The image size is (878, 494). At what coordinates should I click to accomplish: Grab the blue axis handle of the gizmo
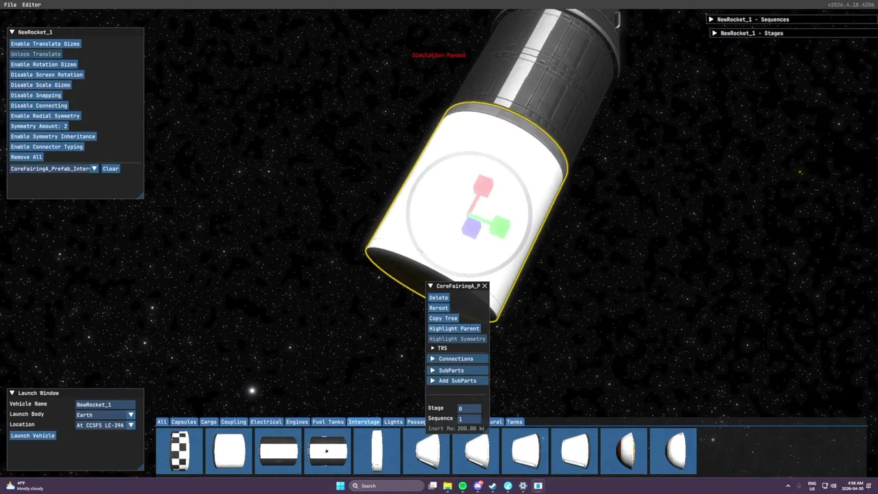click(471, 228)
